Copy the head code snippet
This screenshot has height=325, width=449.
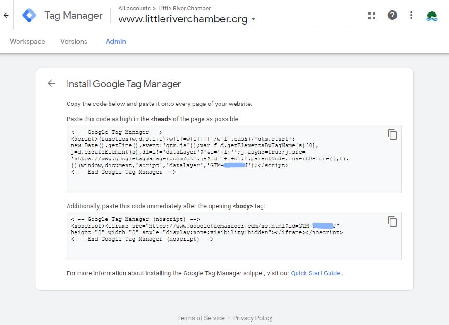392,134
